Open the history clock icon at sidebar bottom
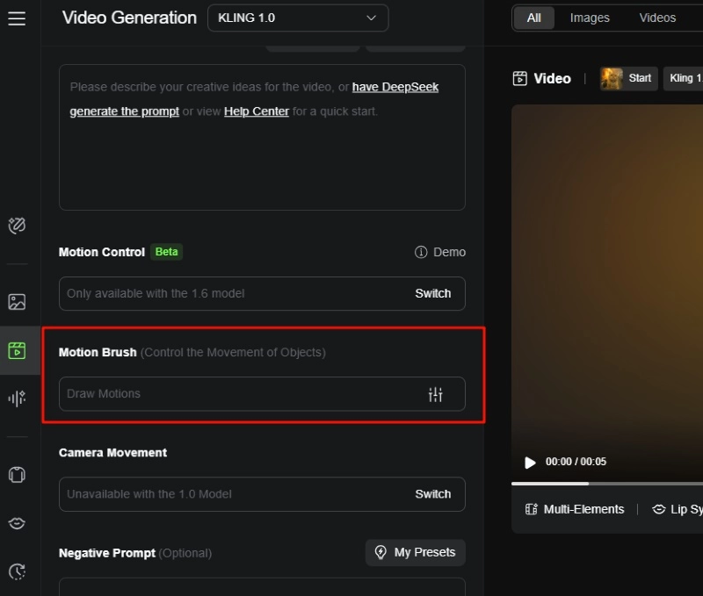The height and width of the screenshot is (596, 703). 17,571
